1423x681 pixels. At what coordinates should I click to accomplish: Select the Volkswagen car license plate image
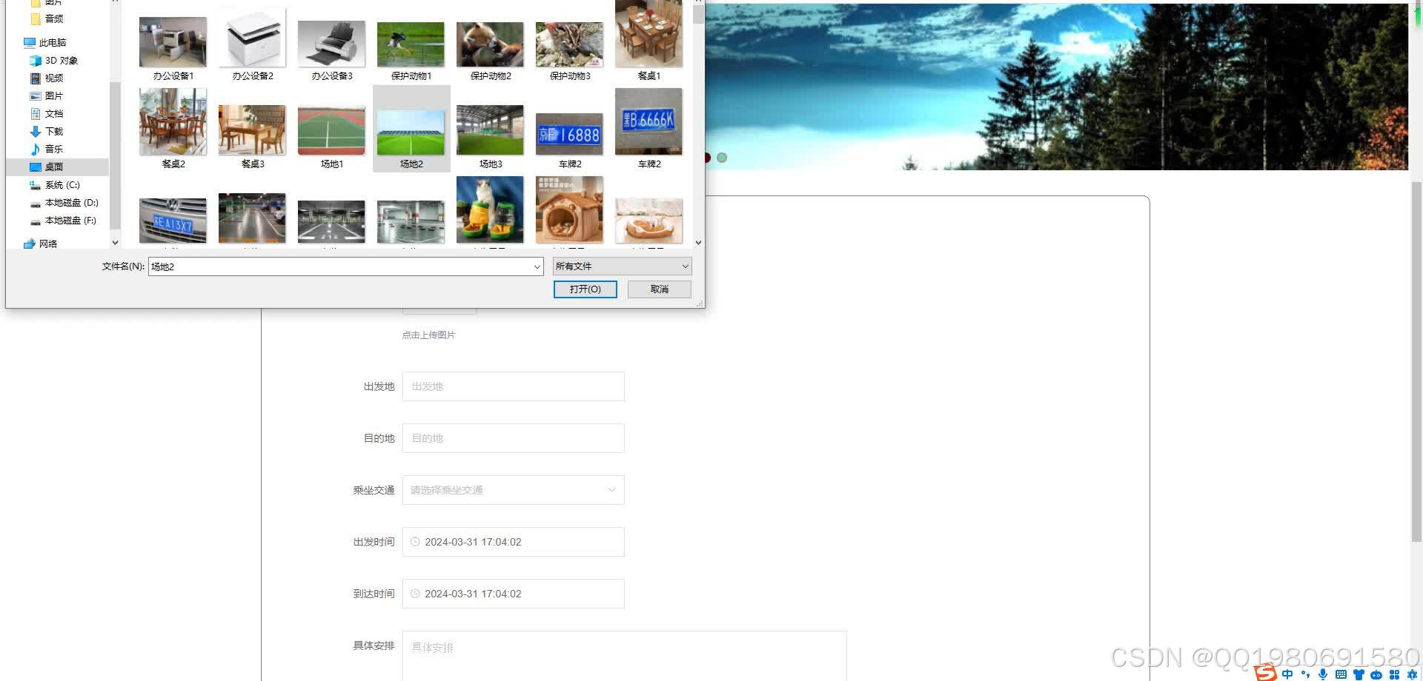pyautogui.click(x=173, y=220)
